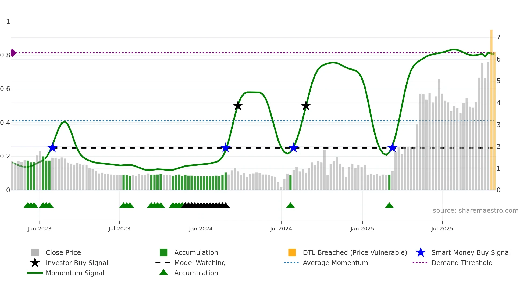The height and width of the screenshot is (296, 527).
Task: Toggle Momentum Signal legend entry
Action: (75, 273)
